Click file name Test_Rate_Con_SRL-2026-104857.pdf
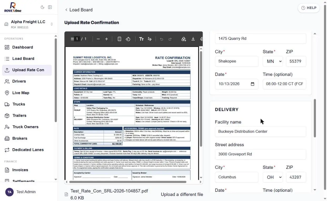The width and height of the screenshot is (327, 201). pos(109,191)
